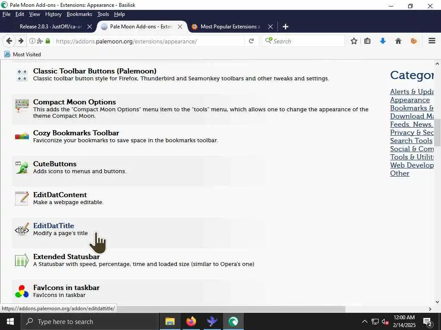
Task: Close the Release 2.0.3 tab
Action: point(90,27)
